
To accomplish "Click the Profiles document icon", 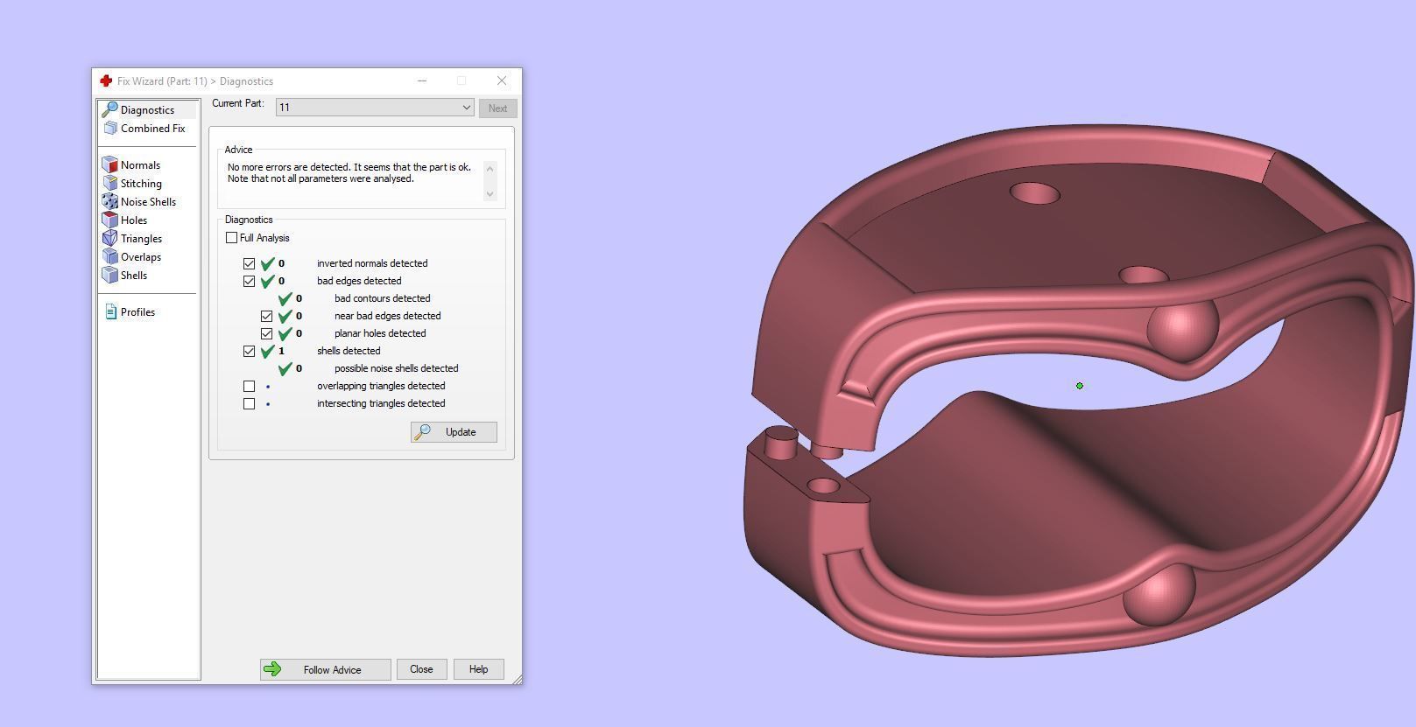I will point(110,311).
